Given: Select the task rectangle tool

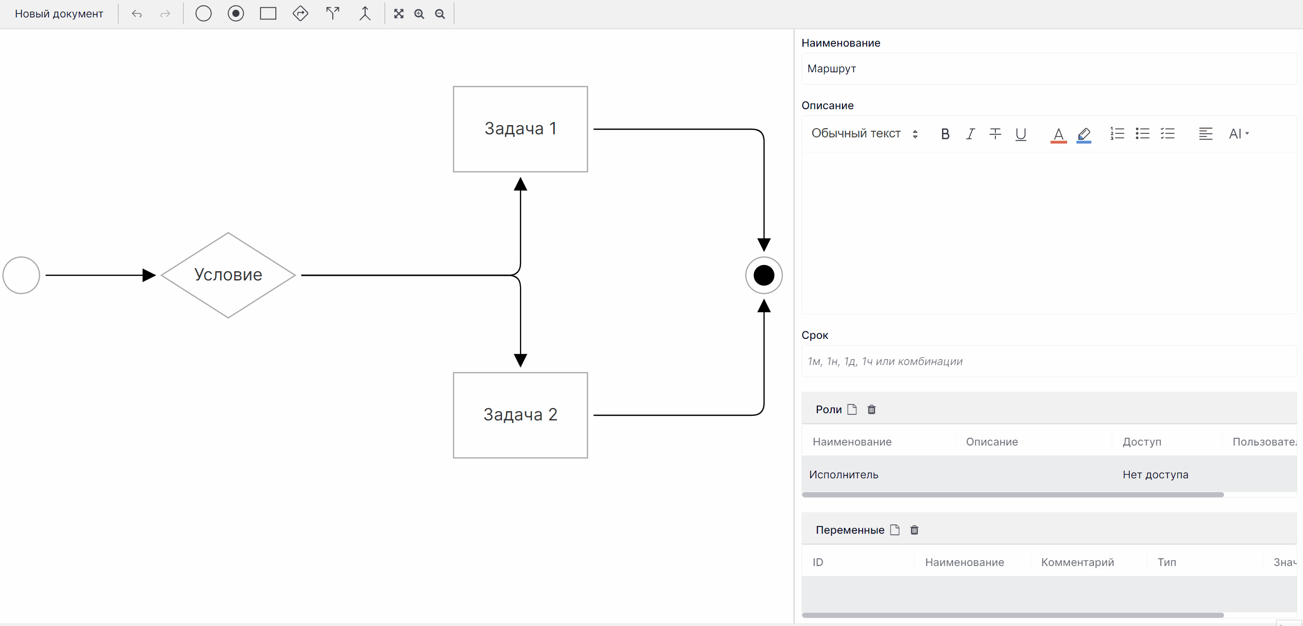Looking at the screenshot, I should pyautogui.click(x=268, y=14).
